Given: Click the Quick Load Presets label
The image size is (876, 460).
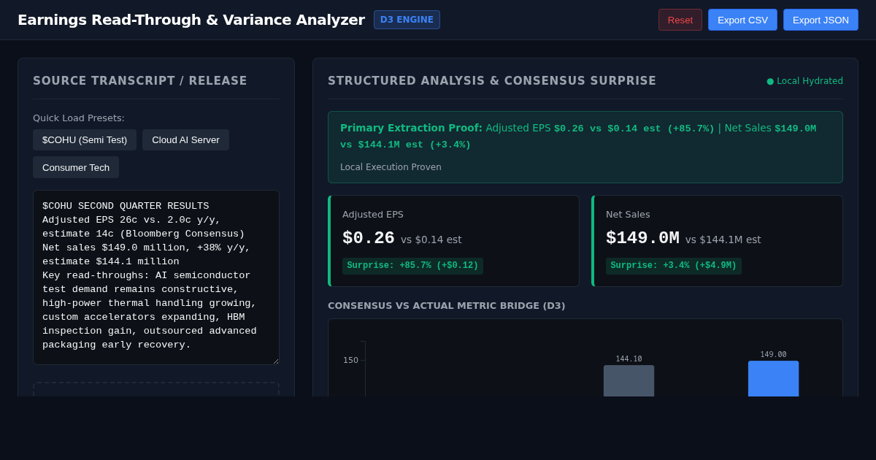Looking at the screenshot, I should pos(79,118).
